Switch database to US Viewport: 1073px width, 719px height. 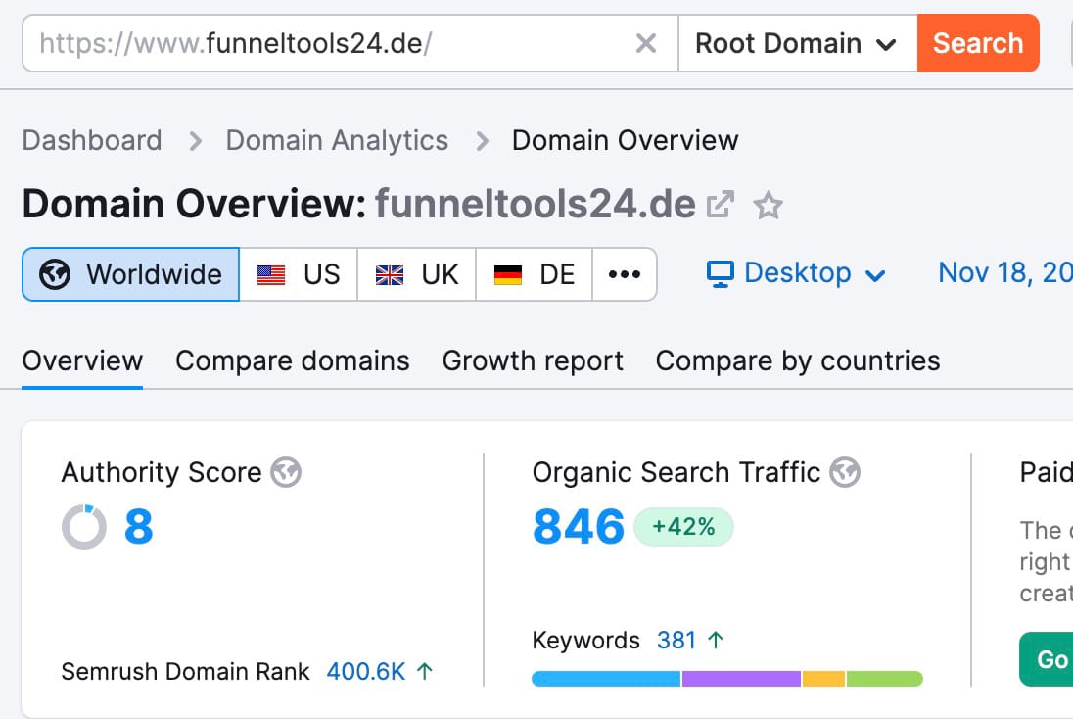(x=299, y=274)
